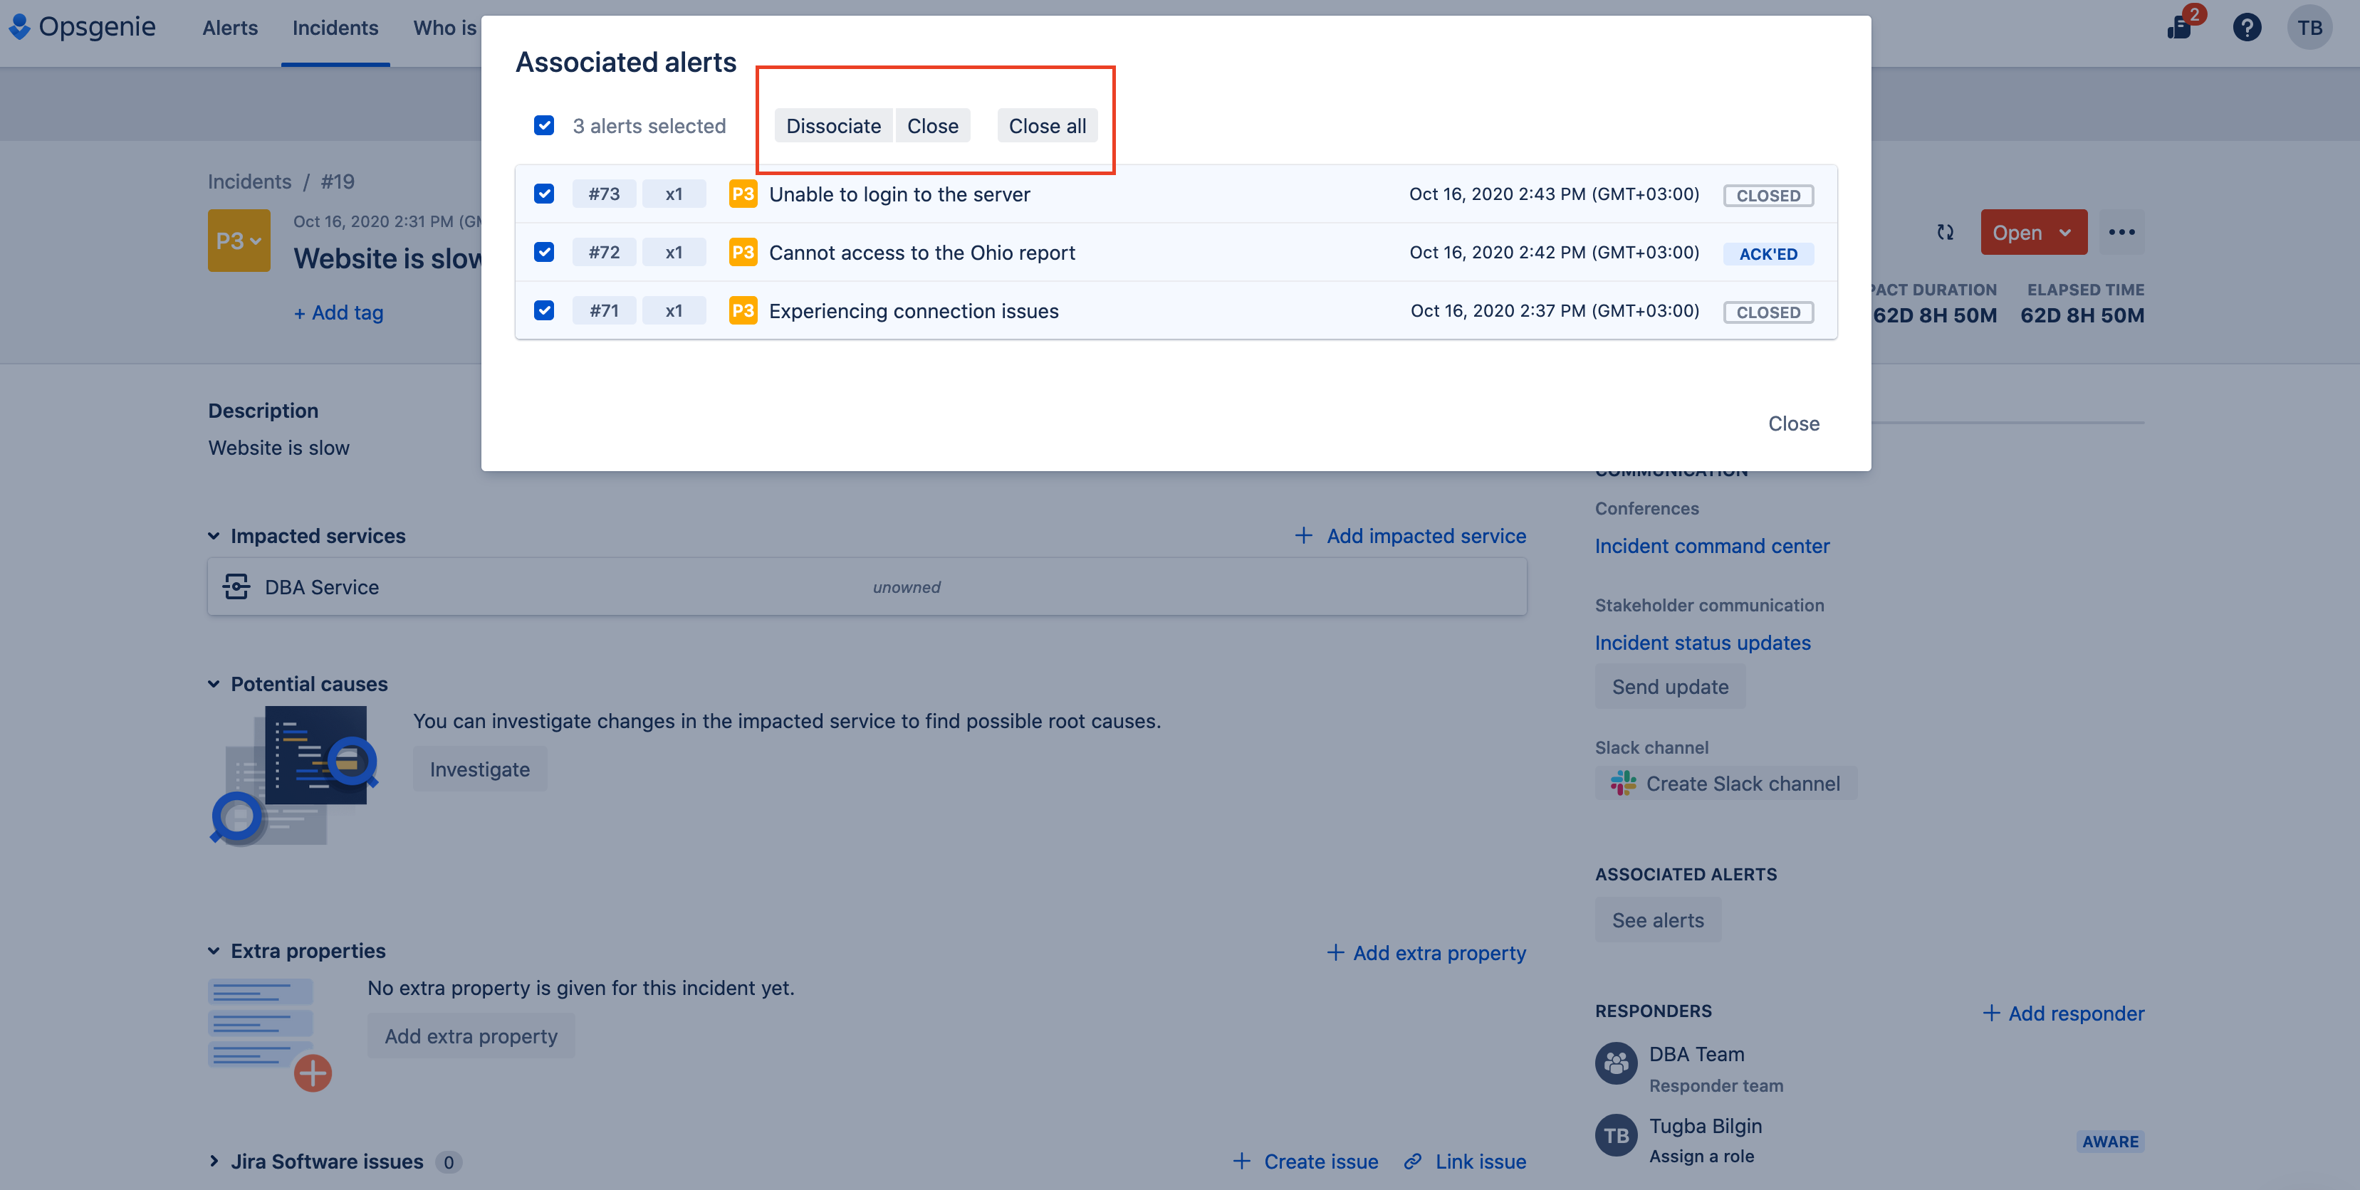Image resolution: width=2360 pixels, height=1190 pixels.
Task: Open Incident status updates link
Action: pos(1702,643)
